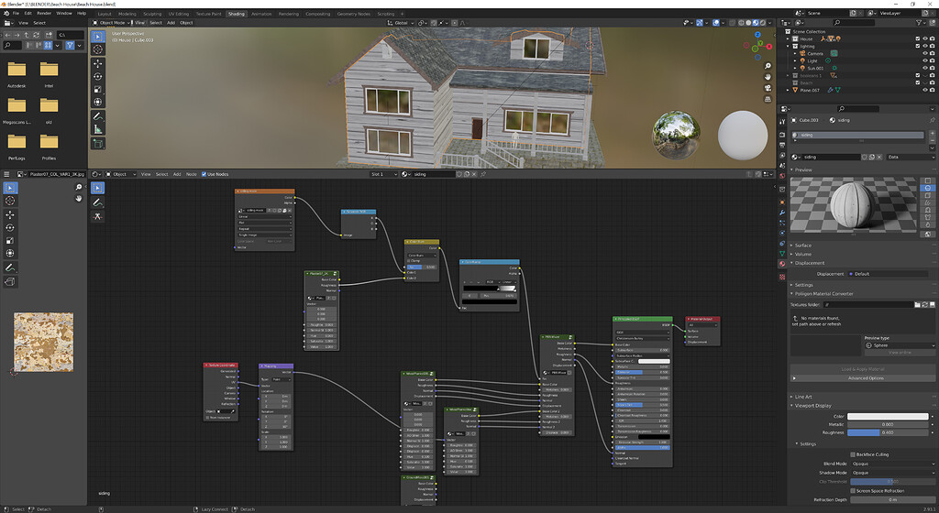Screen dimensions: 939x513
Task: Open the Material properties tab icon
Action: (782, 264)
